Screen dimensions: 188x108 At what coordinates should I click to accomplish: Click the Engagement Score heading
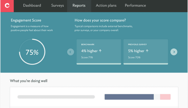point(26,20)
